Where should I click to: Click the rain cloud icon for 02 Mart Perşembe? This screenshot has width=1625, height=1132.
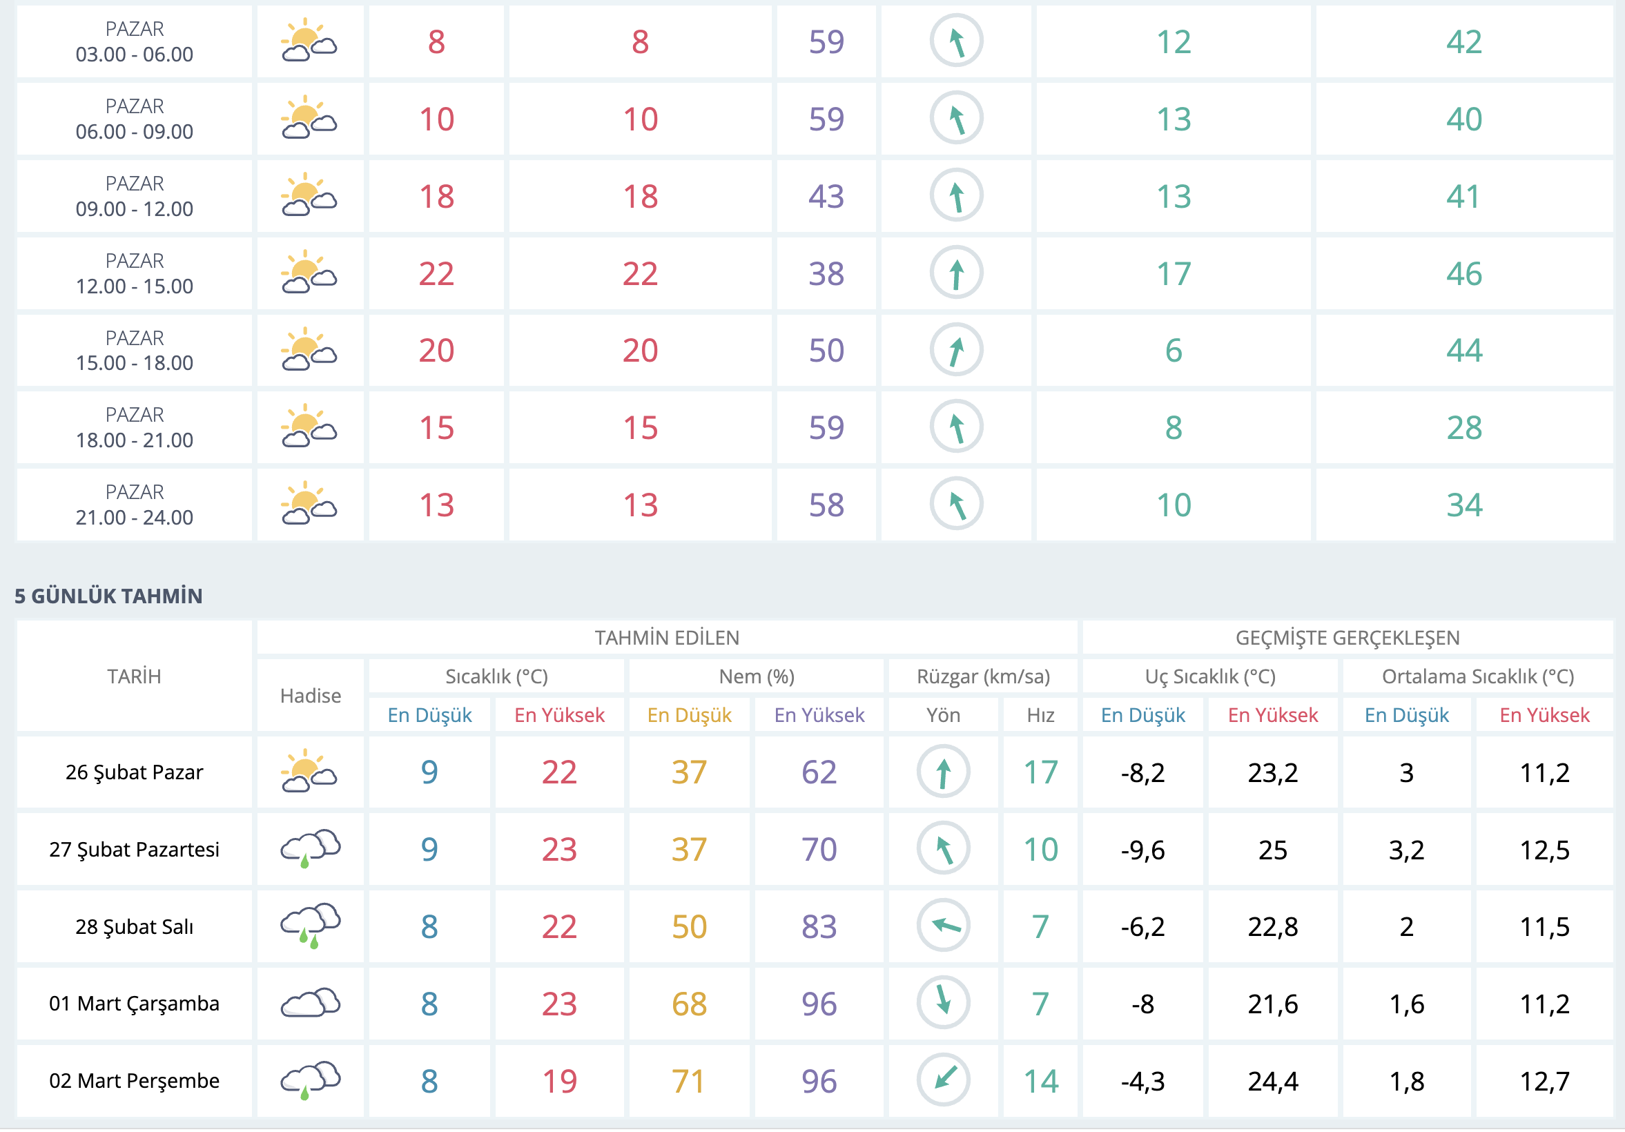(x=311, y=1080)
